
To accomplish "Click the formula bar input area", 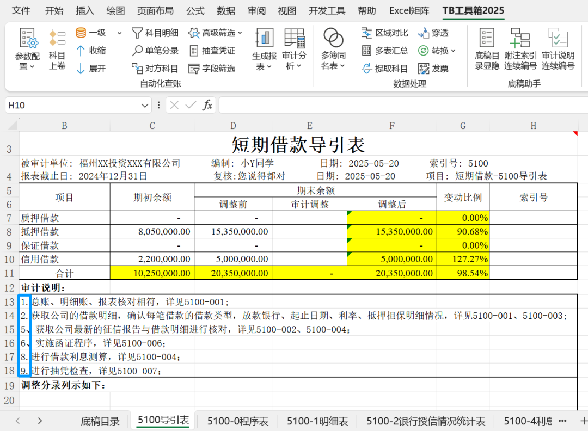I will [x=403, y=106].
